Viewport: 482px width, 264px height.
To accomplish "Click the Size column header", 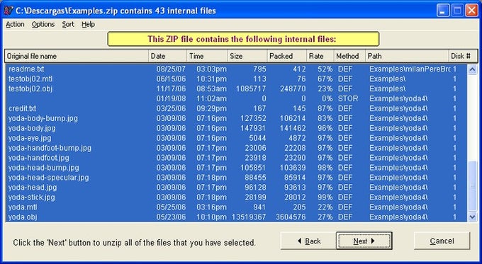I will pos(247,56).
